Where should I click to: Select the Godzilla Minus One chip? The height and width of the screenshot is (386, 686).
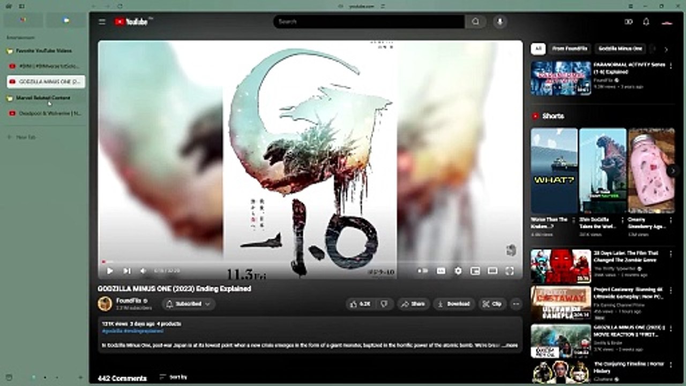[620, 49]
